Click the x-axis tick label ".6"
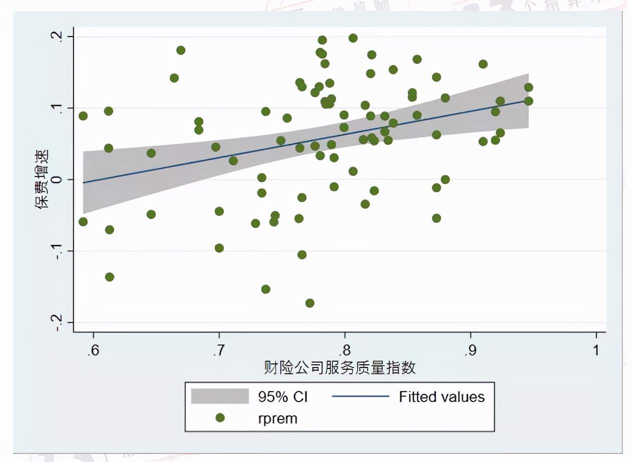 pos(93,350)
